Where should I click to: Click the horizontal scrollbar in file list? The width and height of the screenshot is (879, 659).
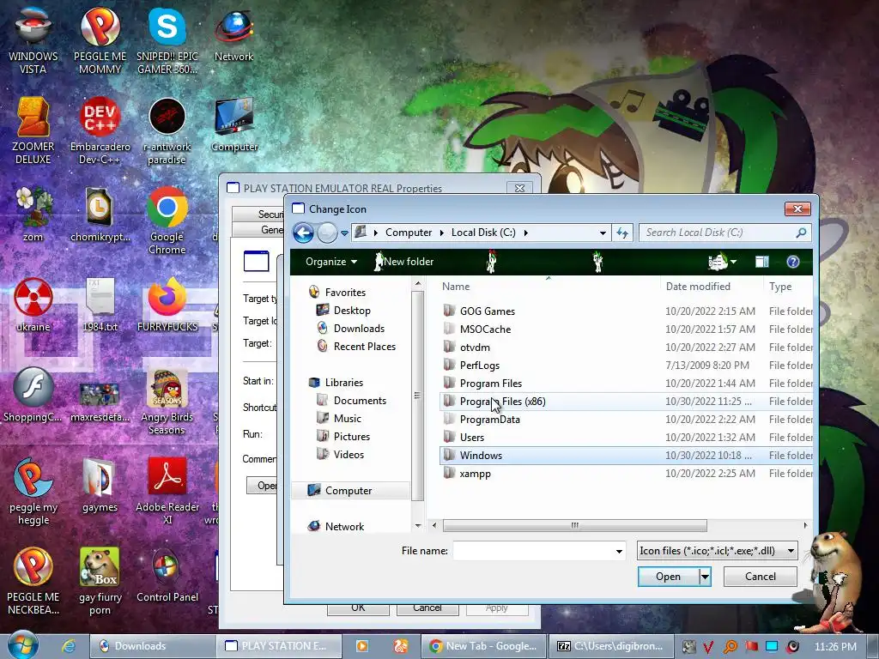(x=574, y=526)
